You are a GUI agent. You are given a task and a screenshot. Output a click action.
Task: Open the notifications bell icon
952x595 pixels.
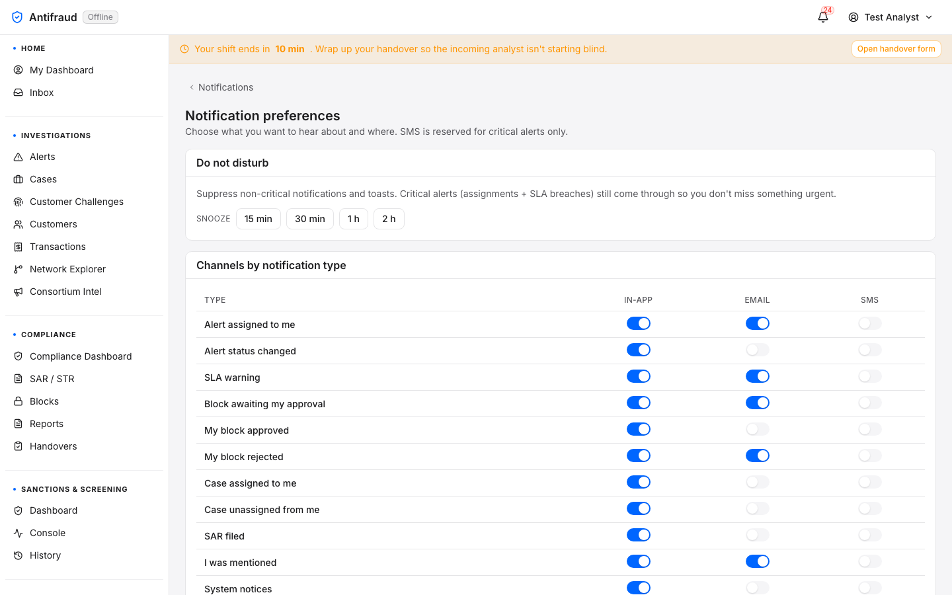coord(823,17)
